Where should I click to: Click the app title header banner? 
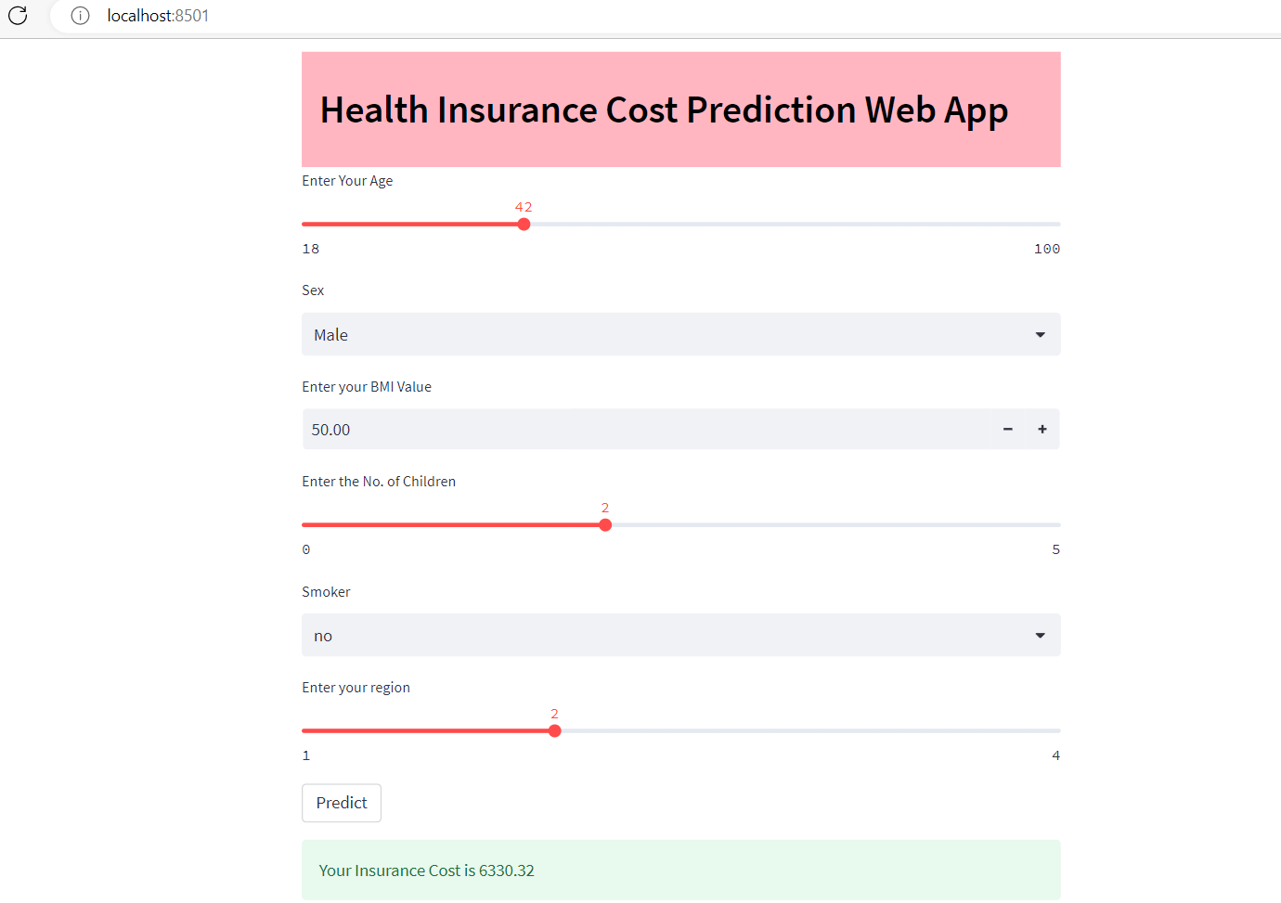pyautogui.click(x=680, y=110)
